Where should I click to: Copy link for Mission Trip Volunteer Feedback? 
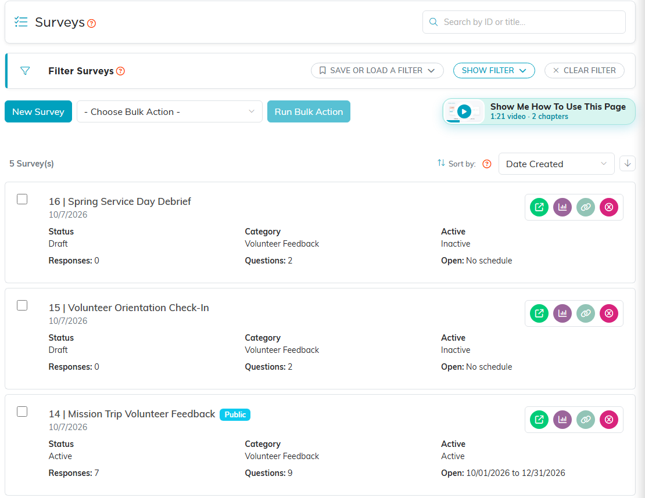pos(586,420)
